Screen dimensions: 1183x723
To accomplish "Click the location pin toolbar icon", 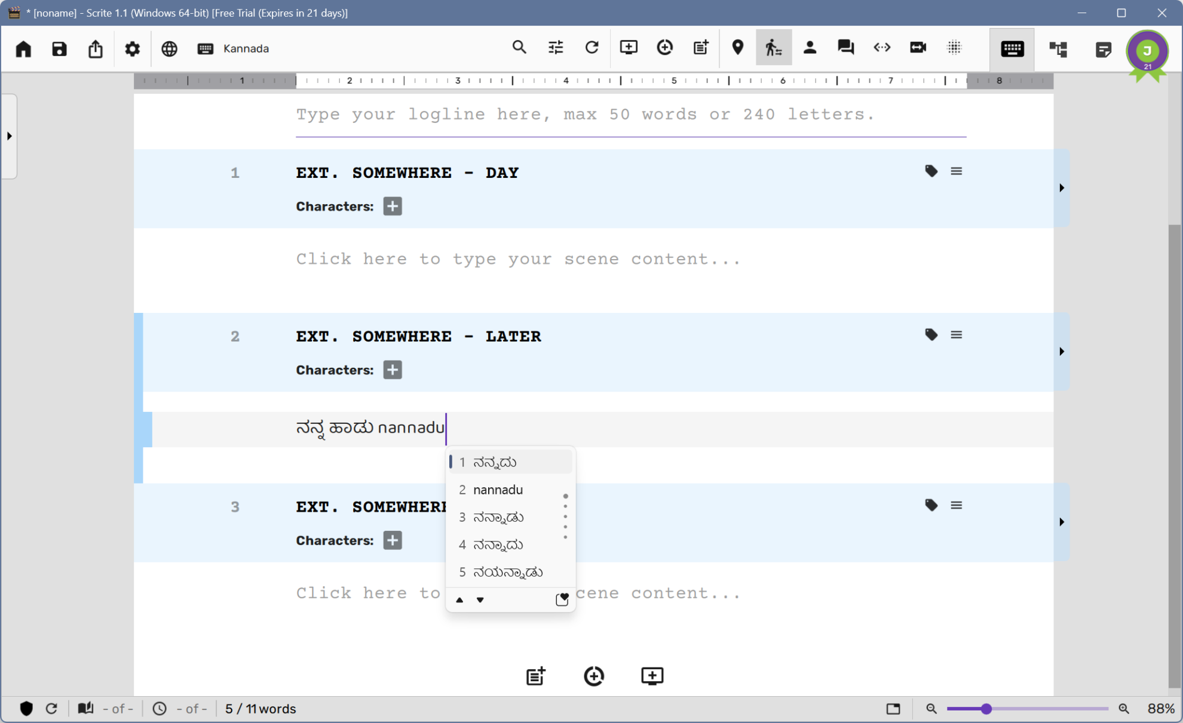I will coord(738,47).
